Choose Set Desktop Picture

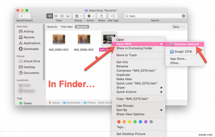click(x=138, y=134)
